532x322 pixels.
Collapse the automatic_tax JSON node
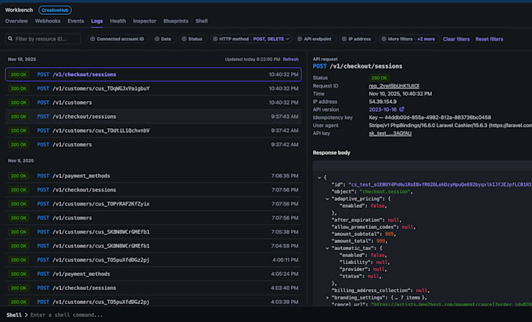click(327, 249)
